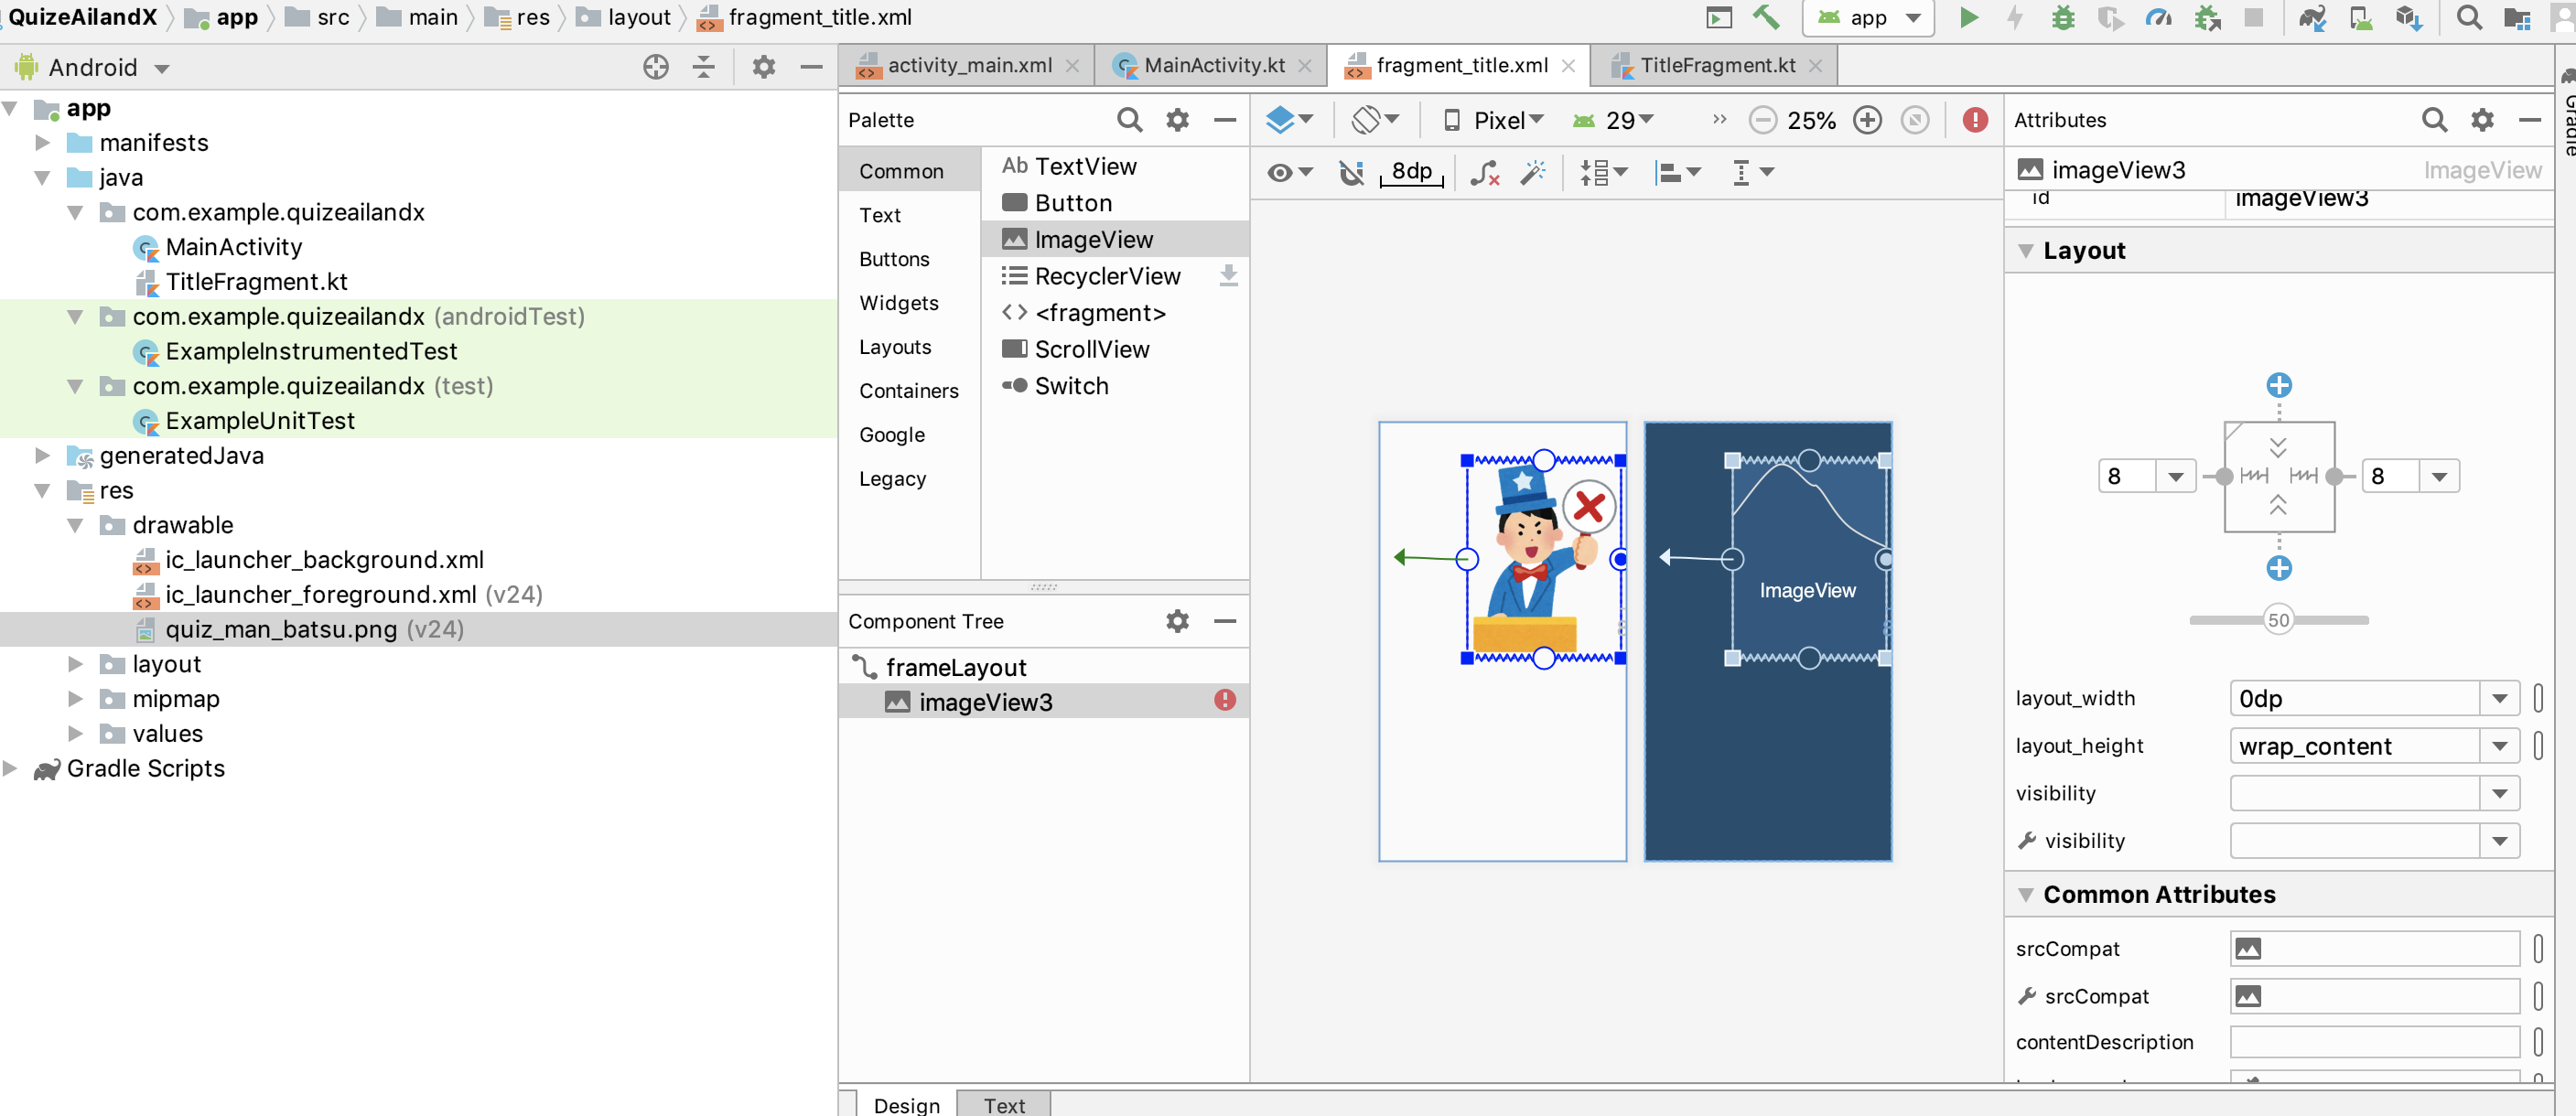2576x1116 pixels.
Task: Select the quiz man image in design preview
Action: 1543,558
